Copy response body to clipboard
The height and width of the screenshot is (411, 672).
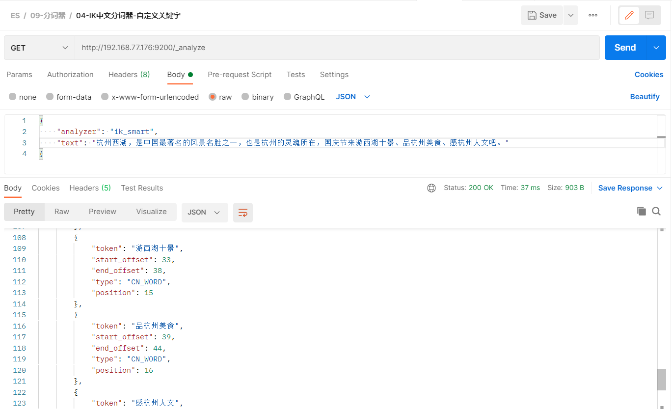(641, 211)
